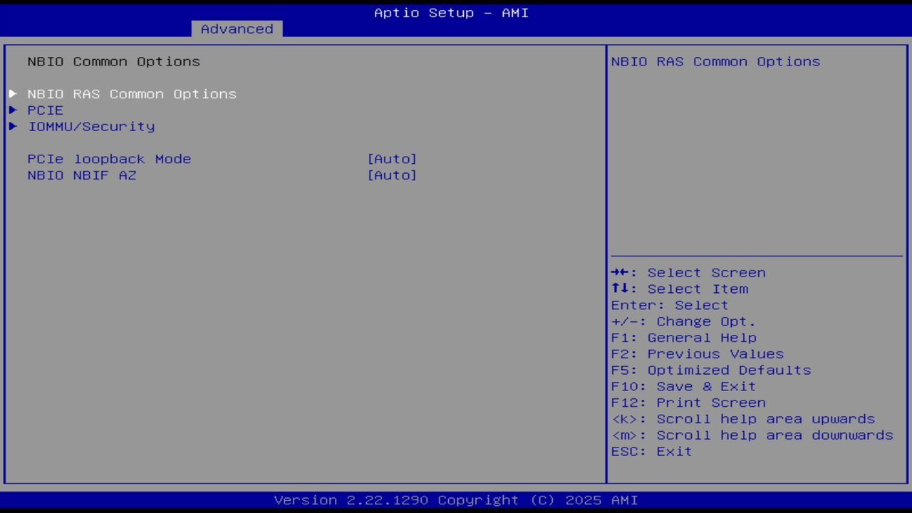This screenshot has width=912, height=513.
Task: Expand the arrow beside PCIE
Action: click(13, 110)
